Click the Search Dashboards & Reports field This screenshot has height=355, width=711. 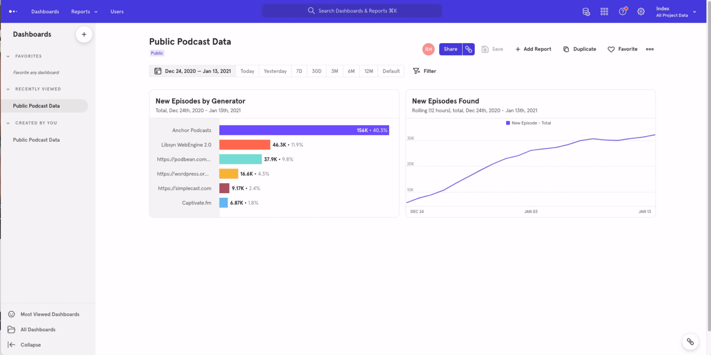coord(352,11)
